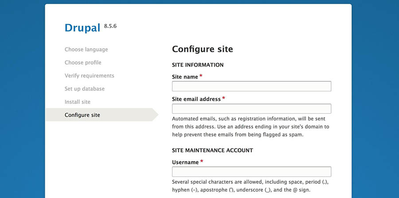Click the Install site step
Image resolution: width=399 pixels, height=198 pixels.
click(x=77, y=102)
